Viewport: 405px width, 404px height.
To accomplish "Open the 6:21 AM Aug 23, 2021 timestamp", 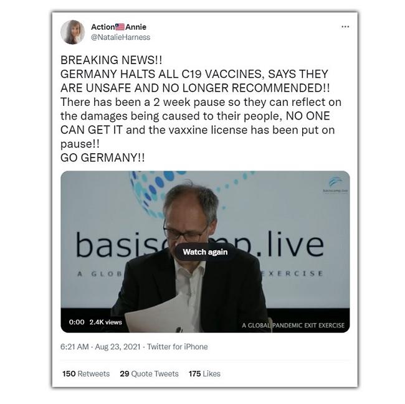I will [x=100, y=347].
